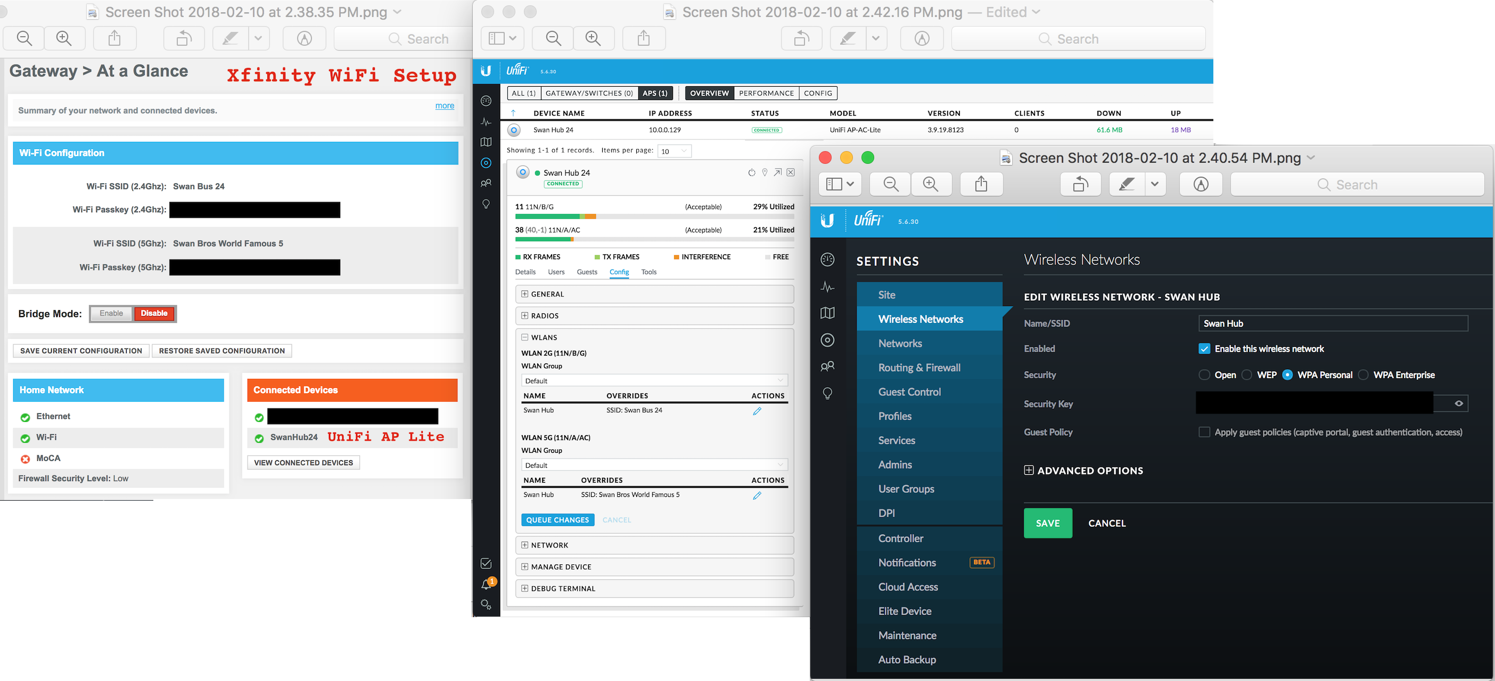1495x681 pixels.
Task: Open settings gear icon in UniFi device sidebar
Action: 486,604
